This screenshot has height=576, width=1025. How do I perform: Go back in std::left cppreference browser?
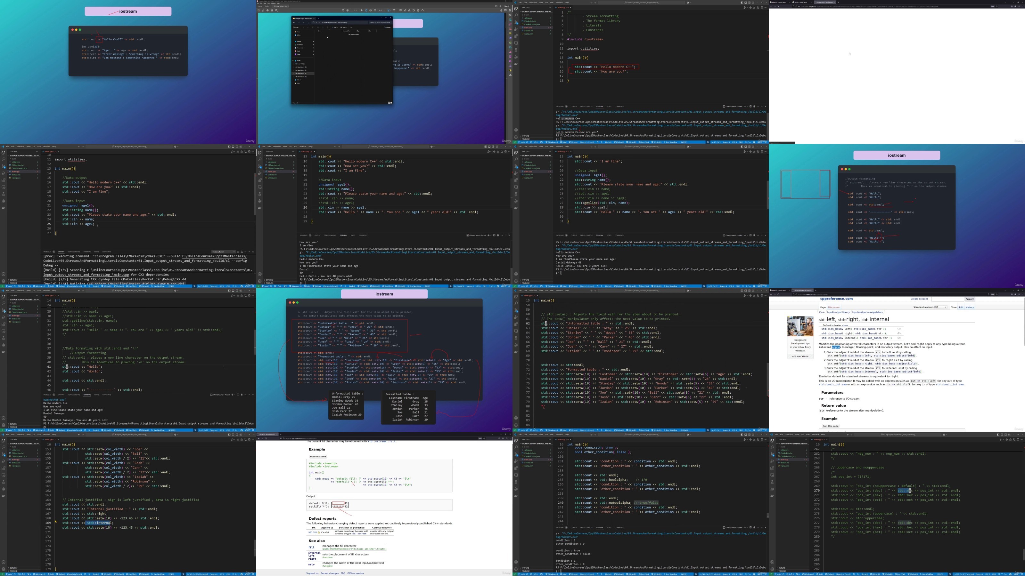tap(771, 294)
